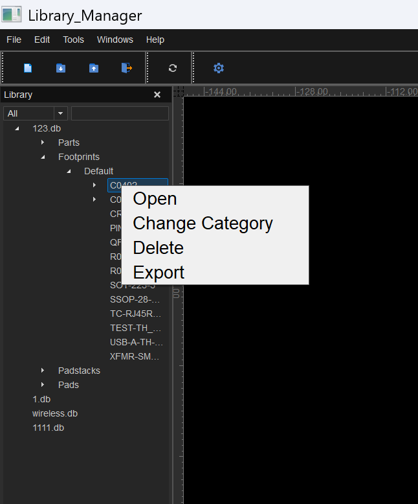
Task: Click the Library_Manager app icon in title bar
Action: [12, 15]
